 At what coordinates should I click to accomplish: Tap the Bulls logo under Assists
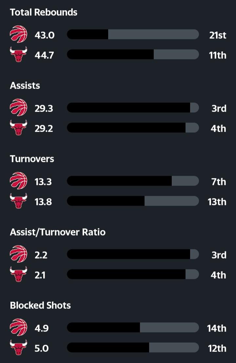[x=18, y=128]
